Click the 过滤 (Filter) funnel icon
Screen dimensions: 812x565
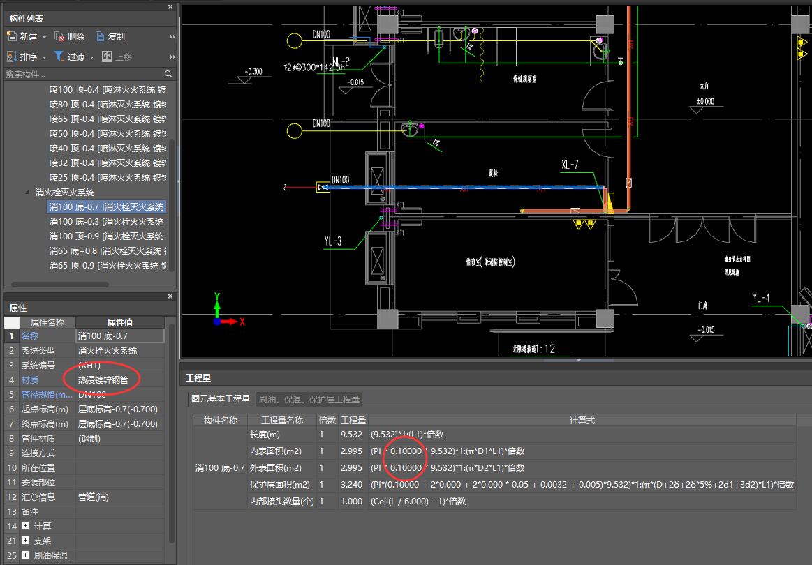[59, 56]
